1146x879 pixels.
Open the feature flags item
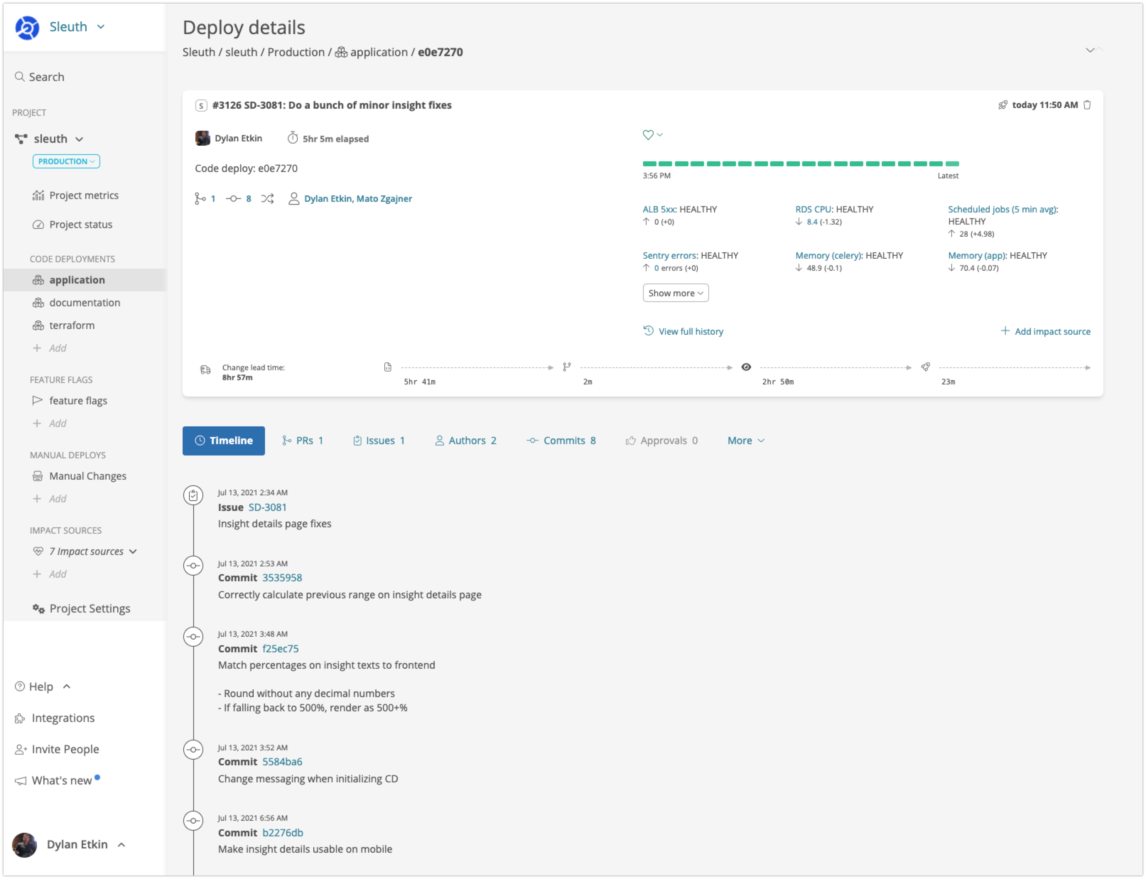coord(70,401)
